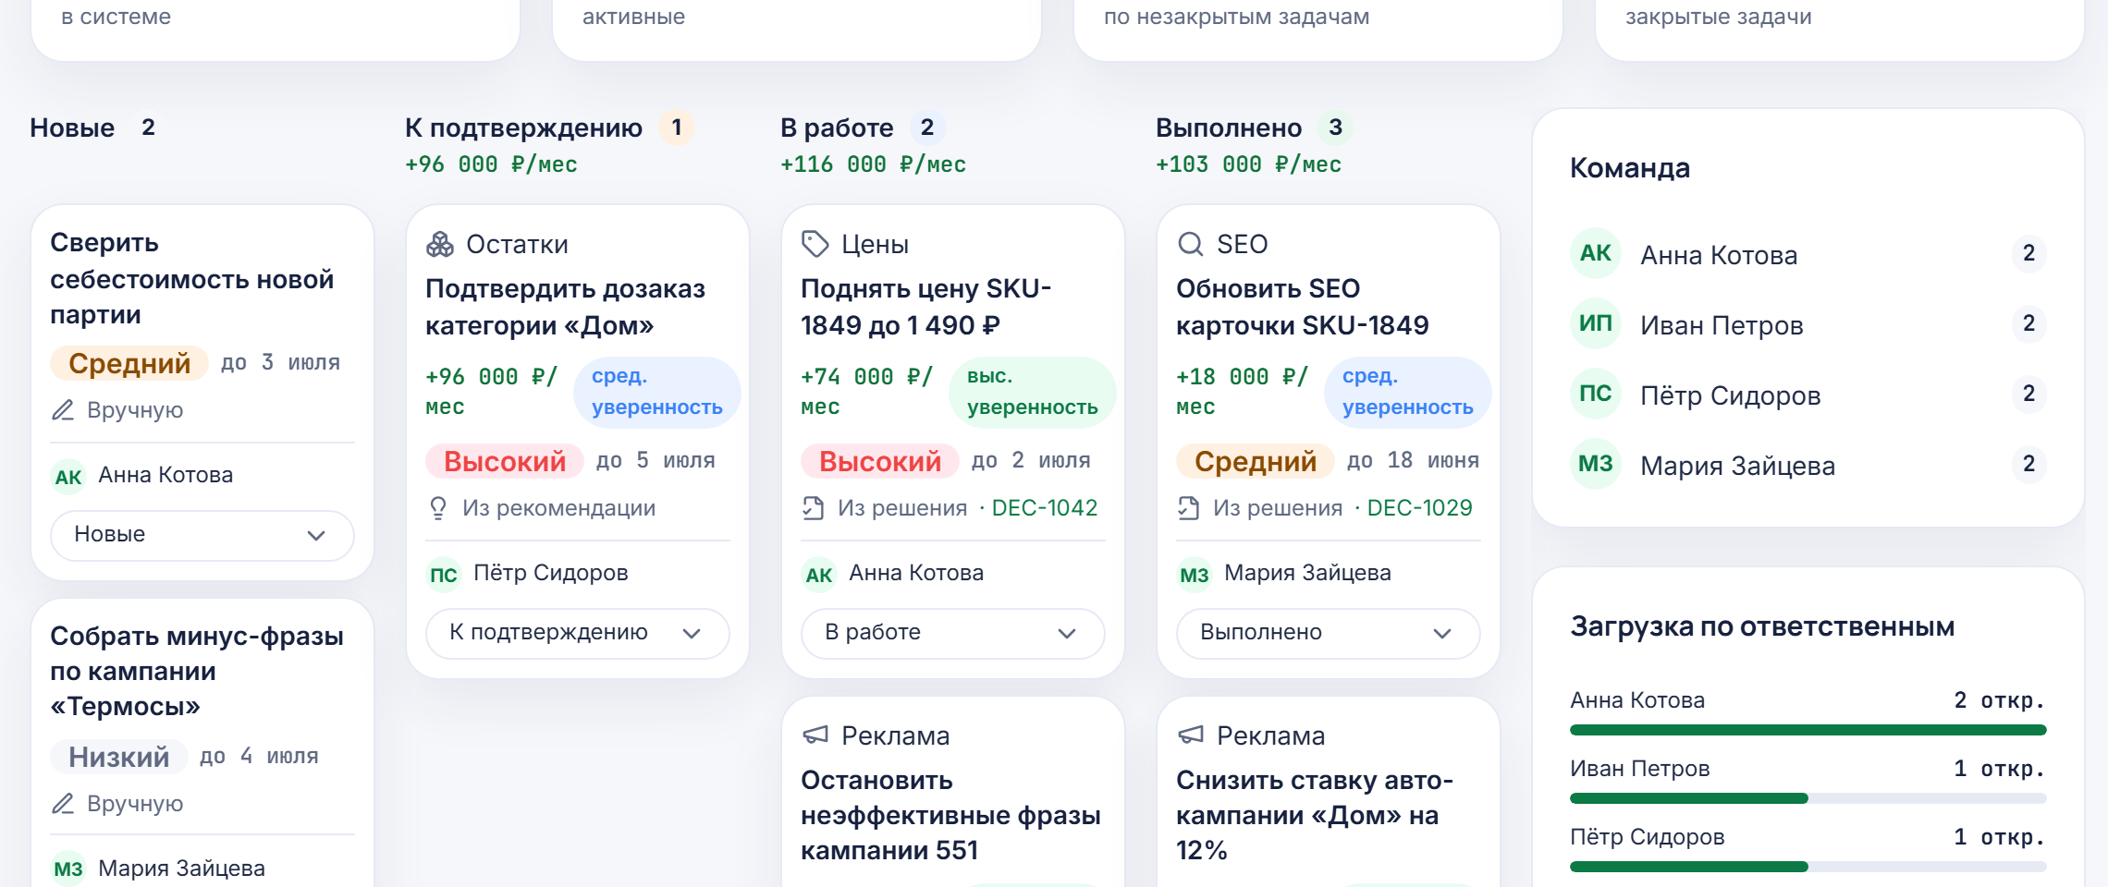This screenshot has width=2108, height=887.
Task: Click ИП avatar in Команда panel
Action: 1596,323
